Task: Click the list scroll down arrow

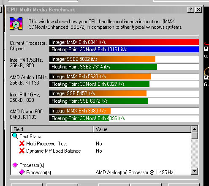Action: 195,171
